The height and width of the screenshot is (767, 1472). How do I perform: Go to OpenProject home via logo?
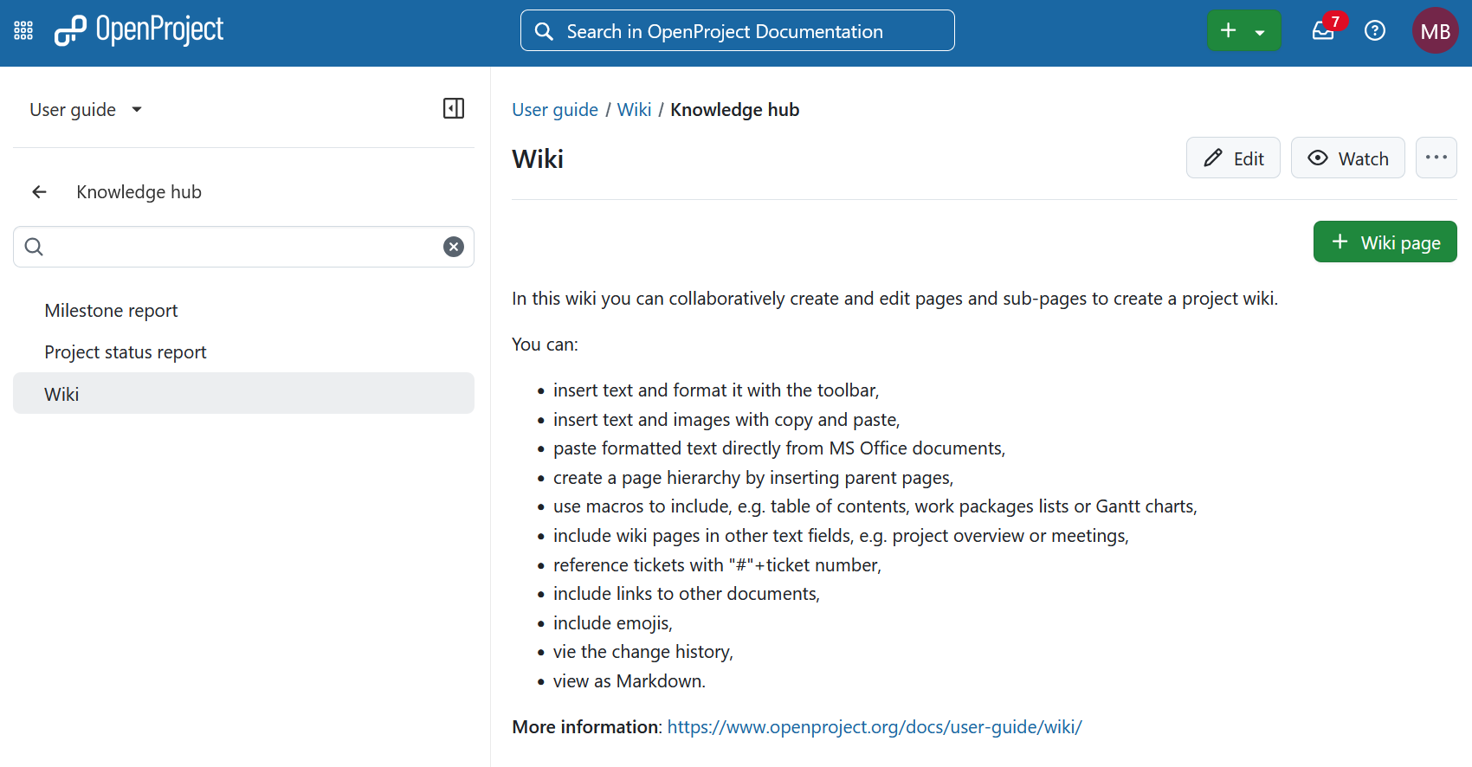pyautogui.click(x=139, y=30)
